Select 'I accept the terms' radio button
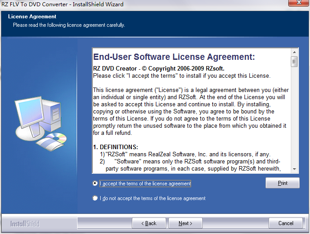 pos(95,184)
